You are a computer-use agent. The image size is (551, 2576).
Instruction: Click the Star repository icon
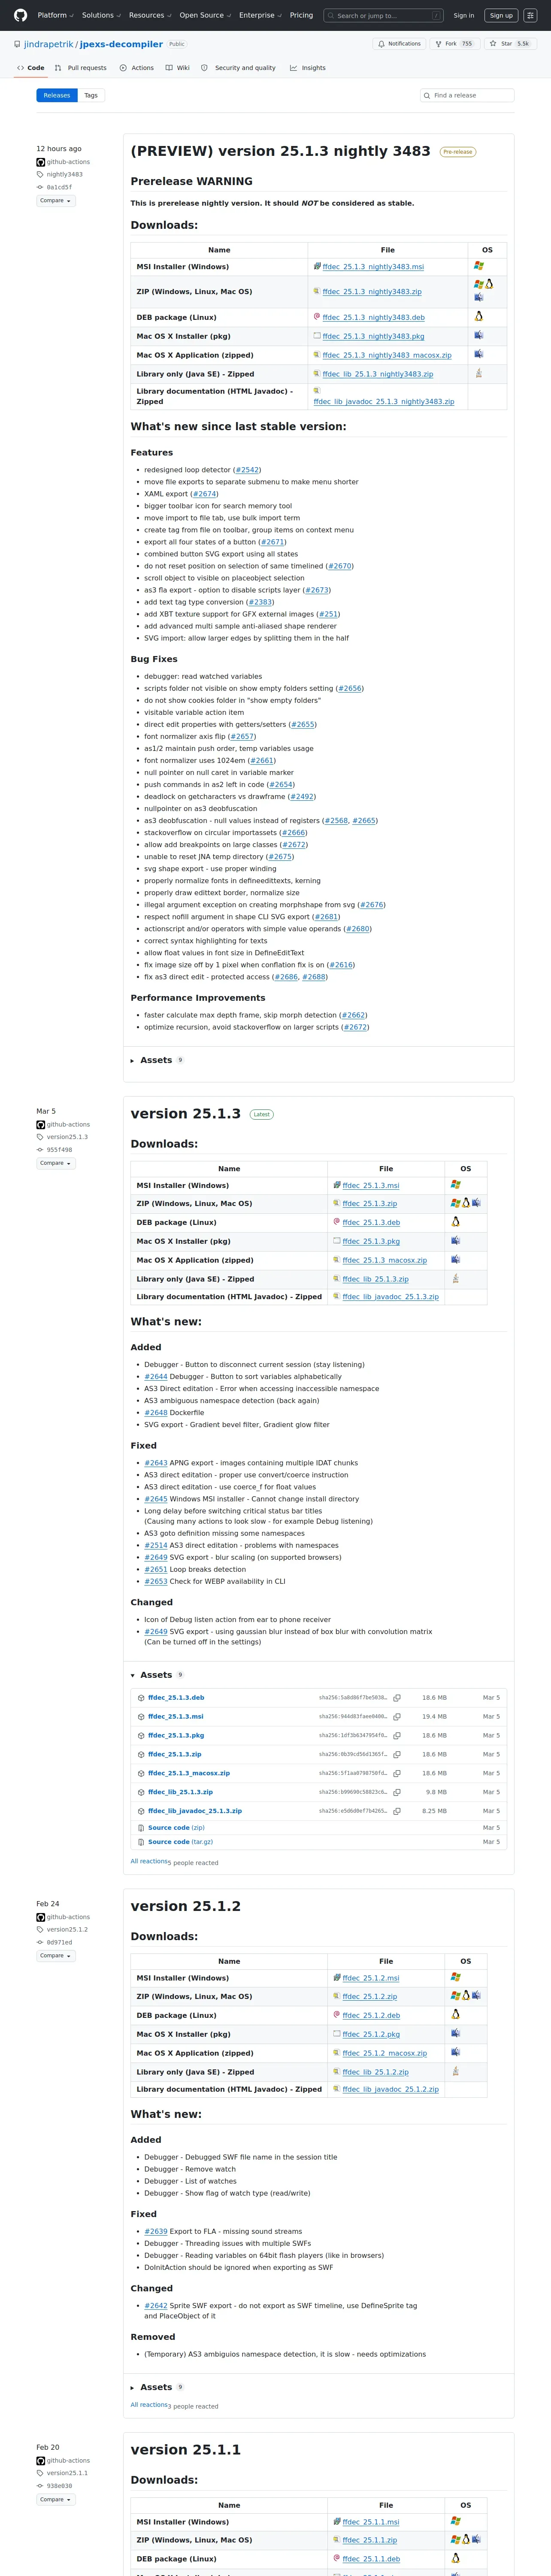click(x=494, y=44)
